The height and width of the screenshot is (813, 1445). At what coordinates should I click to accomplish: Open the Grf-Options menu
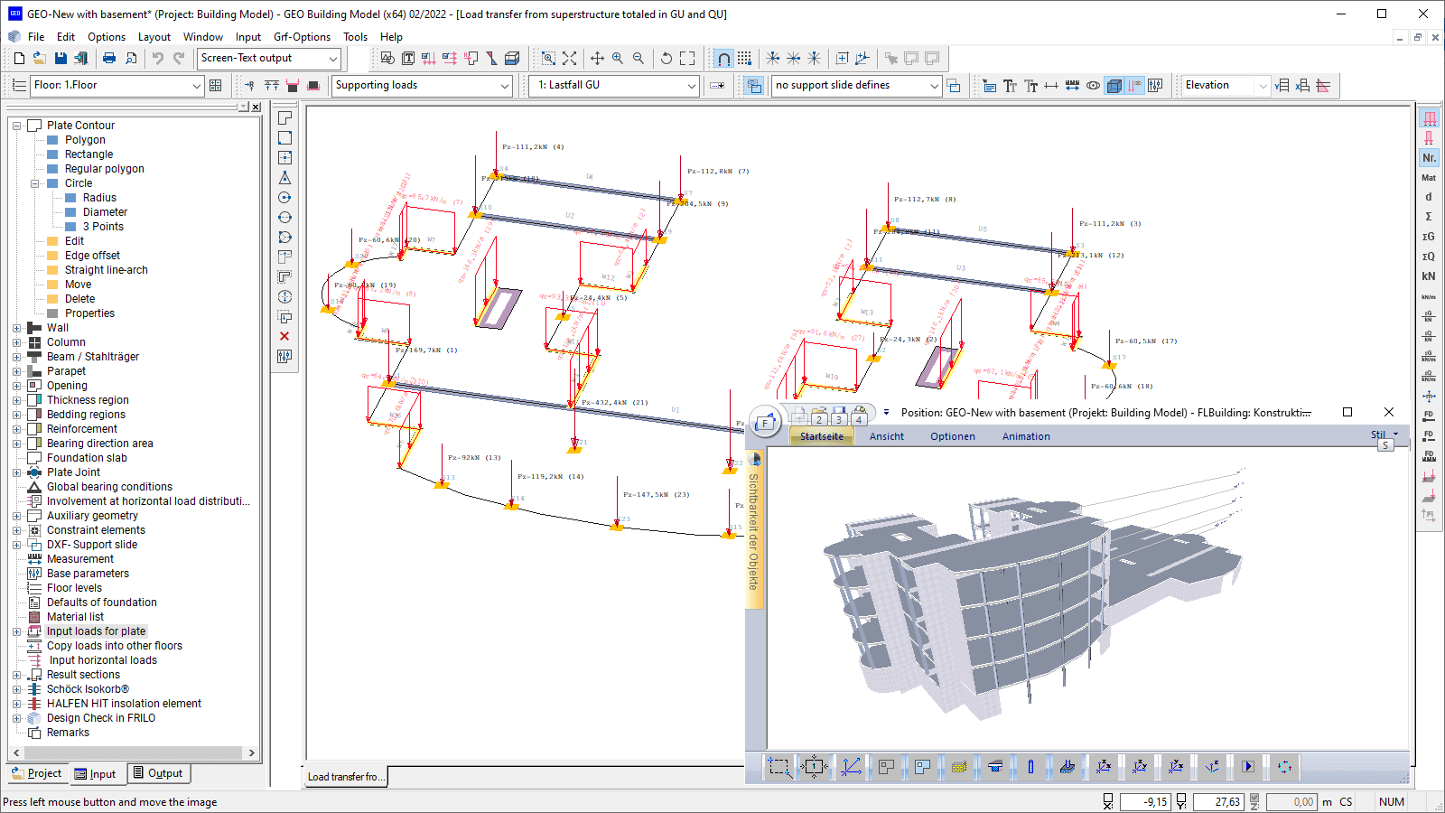point(302,37)
